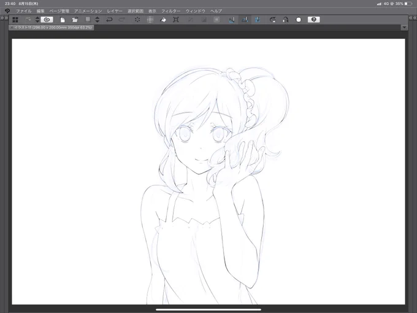Open the 表示 menu

[x=152, y=11]
